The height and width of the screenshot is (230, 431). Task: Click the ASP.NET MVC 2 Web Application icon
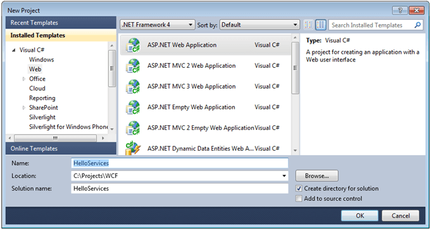133,66
